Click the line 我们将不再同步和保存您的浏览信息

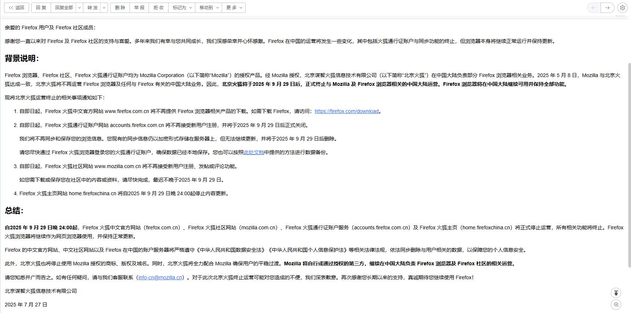[179, 139]
